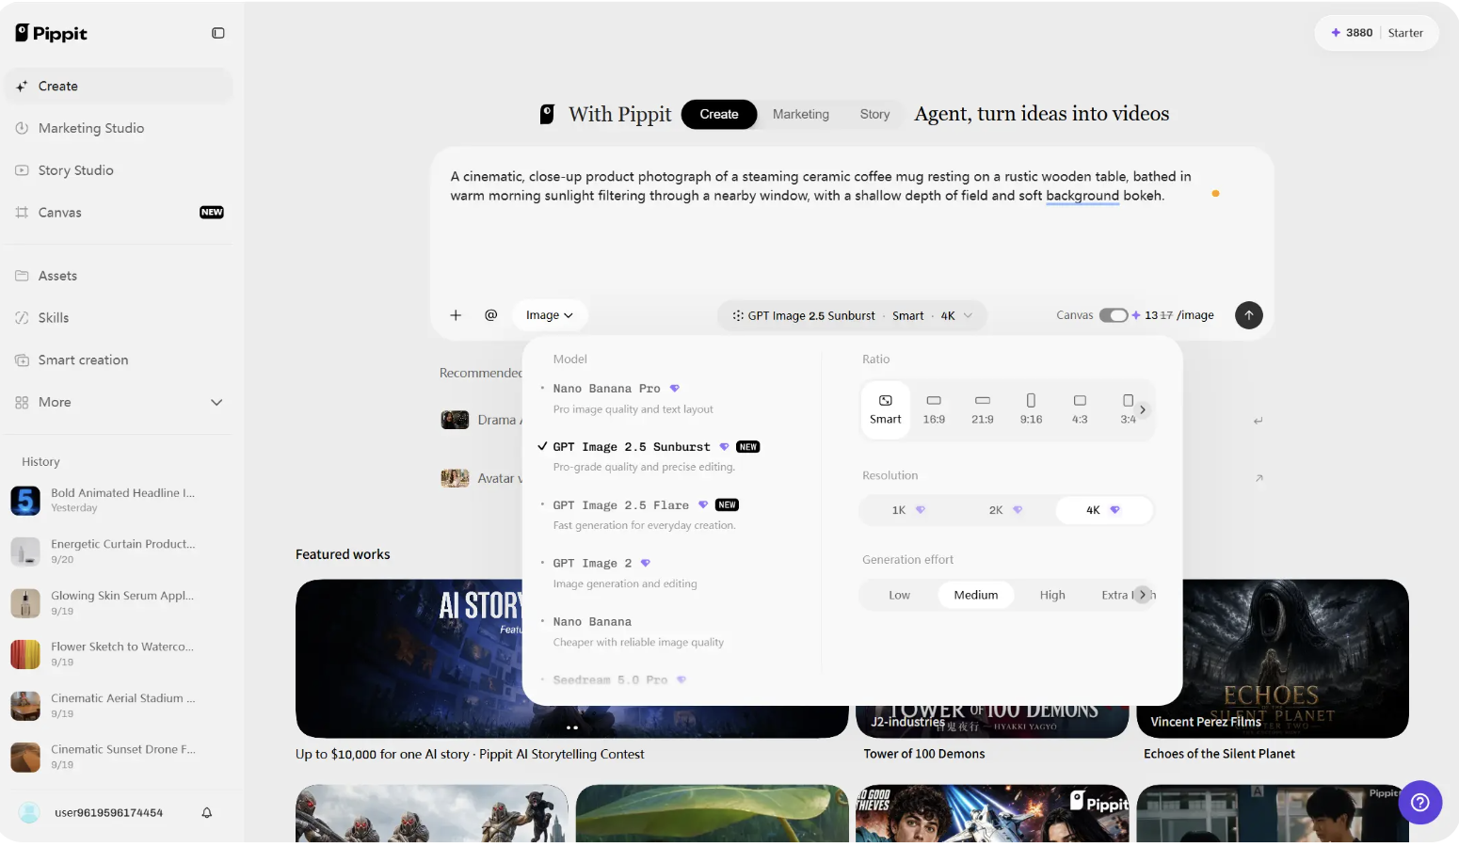Select GPT Image 2.5 Flare model
The width and height of the screenshot is (1459, 847).
[x=673, y=515]
